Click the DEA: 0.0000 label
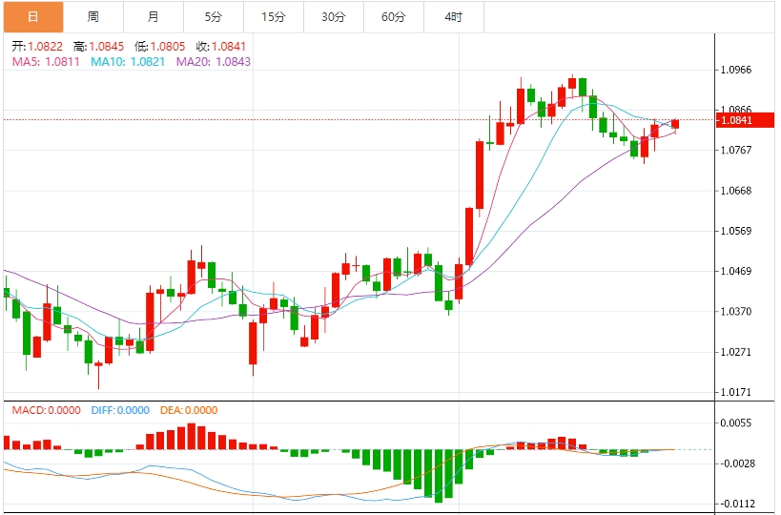The height and width of the screenshot is (515, 781). click(x=189, y=410)
